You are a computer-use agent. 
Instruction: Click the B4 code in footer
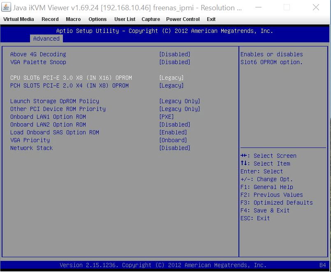[322, 265]
